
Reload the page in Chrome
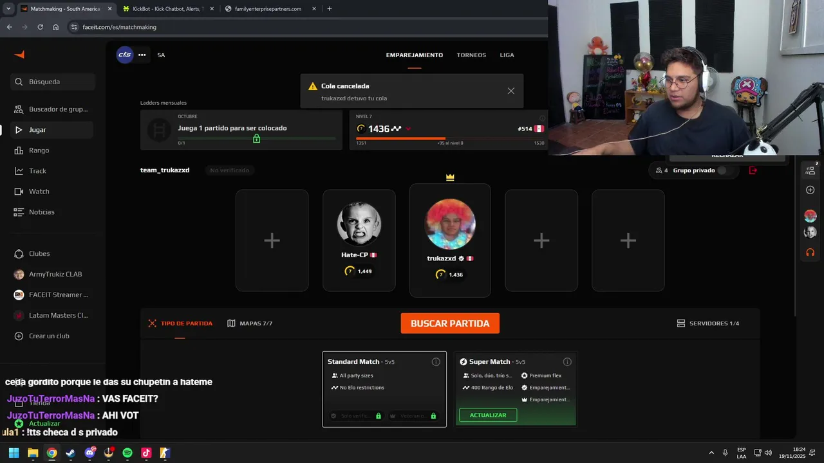pyautogui.click(x=40, y=27)
